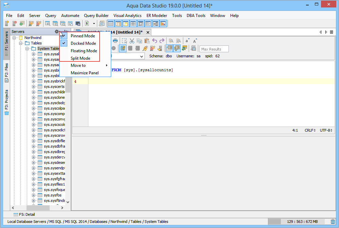This screenshot has height=228, width=339.
Task: Open the DBA Tools menu
Action: click(196, 16)
